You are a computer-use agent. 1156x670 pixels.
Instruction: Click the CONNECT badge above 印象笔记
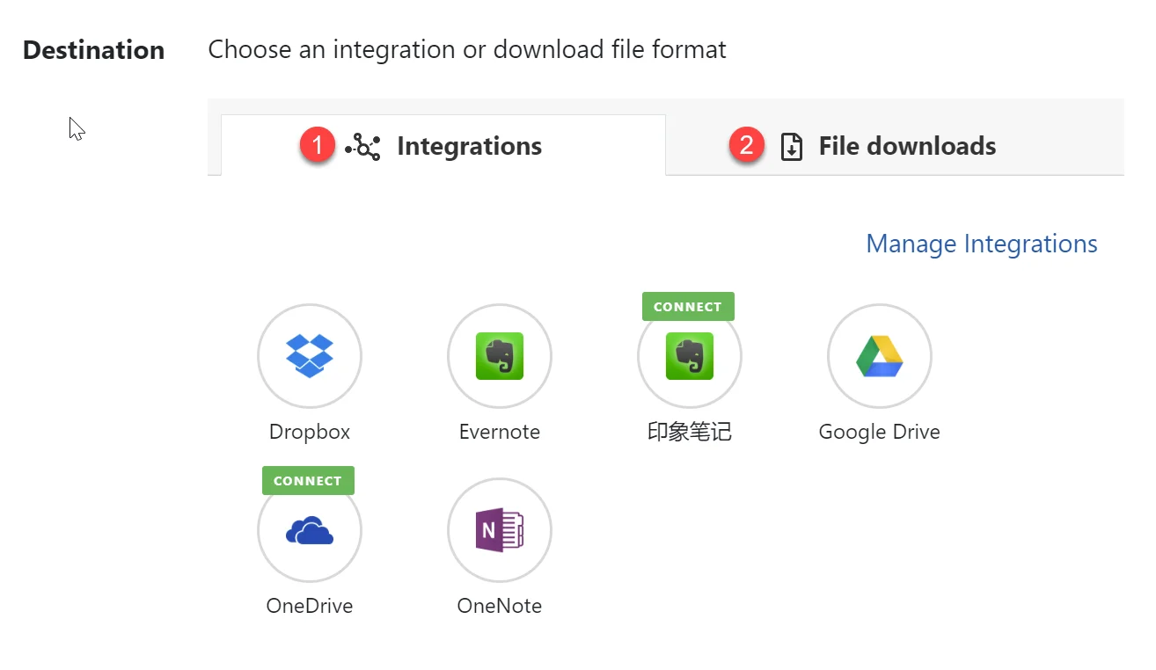(x=688, y=307)
